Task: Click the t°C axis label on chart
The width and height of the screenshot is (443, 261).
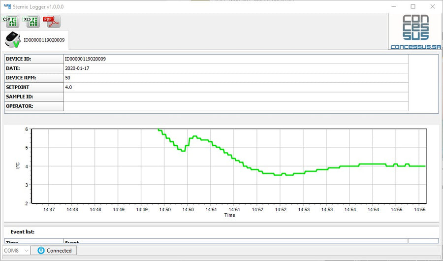Action: click(18, 165)
